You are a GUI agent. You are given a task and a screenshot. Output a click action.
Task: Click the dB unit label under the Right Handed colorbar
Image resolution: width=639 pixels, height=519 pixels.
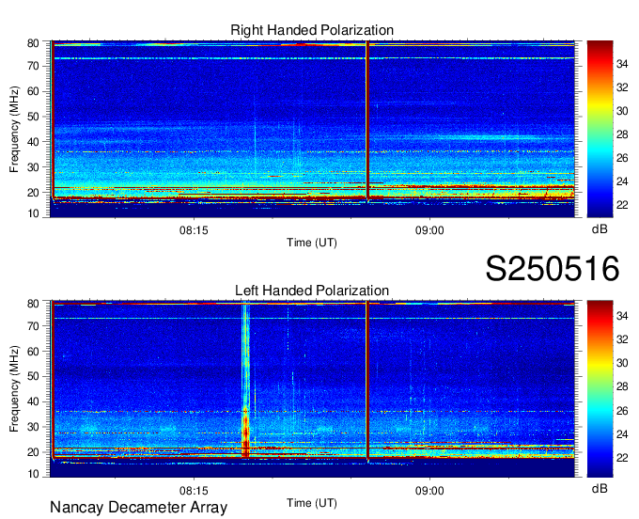click(600, 229)
